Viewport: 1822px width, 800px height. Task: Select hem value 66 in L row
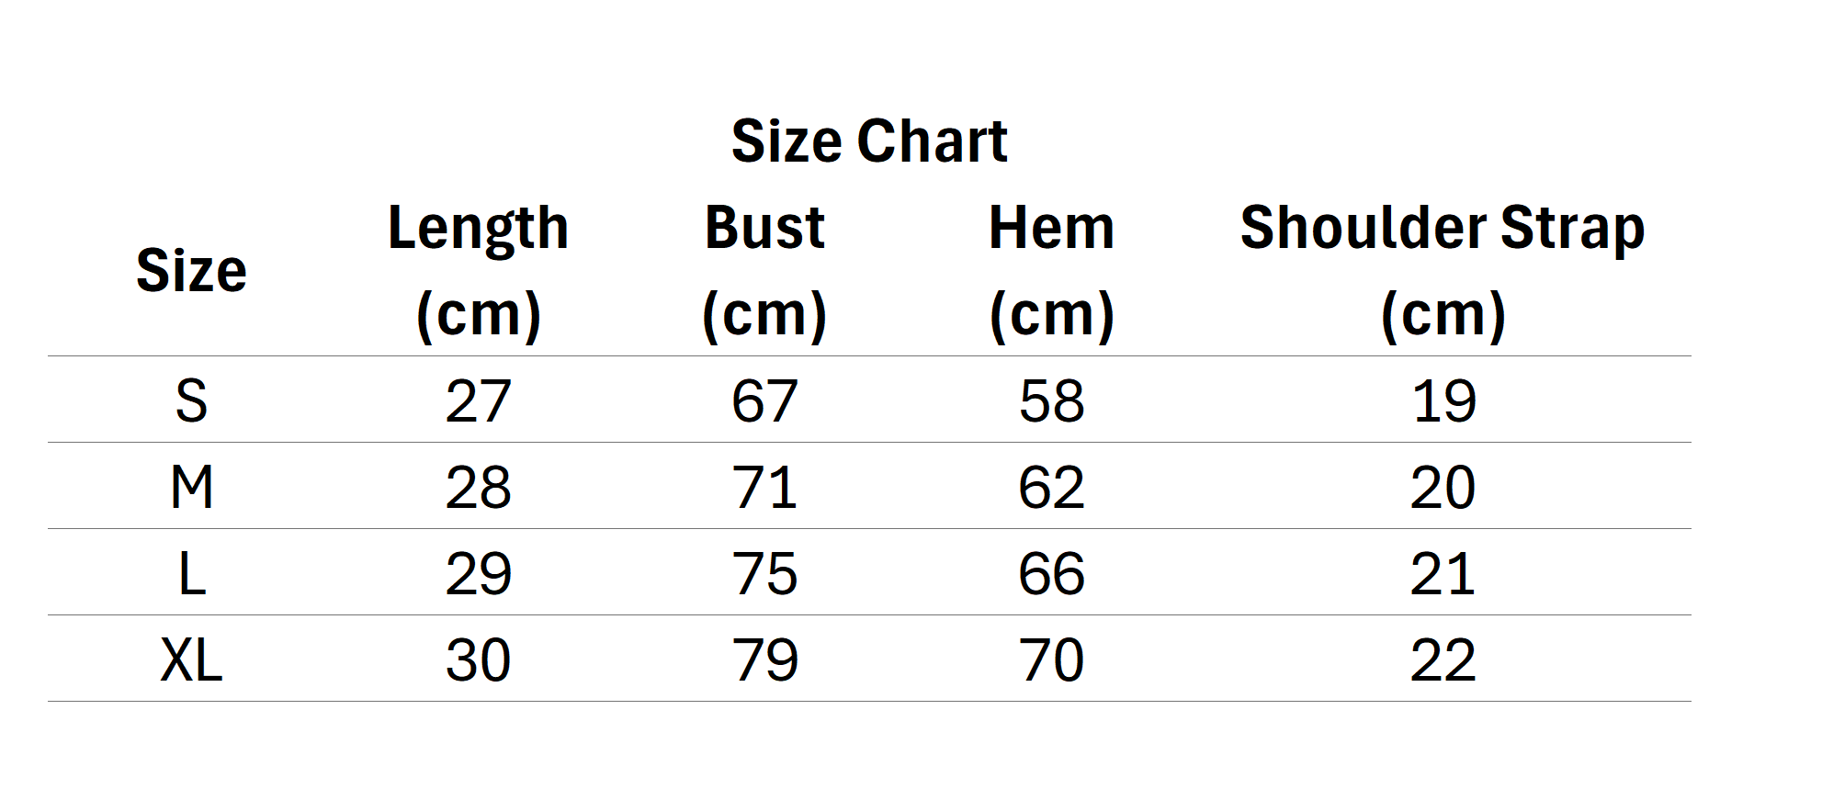point(1051,574)
